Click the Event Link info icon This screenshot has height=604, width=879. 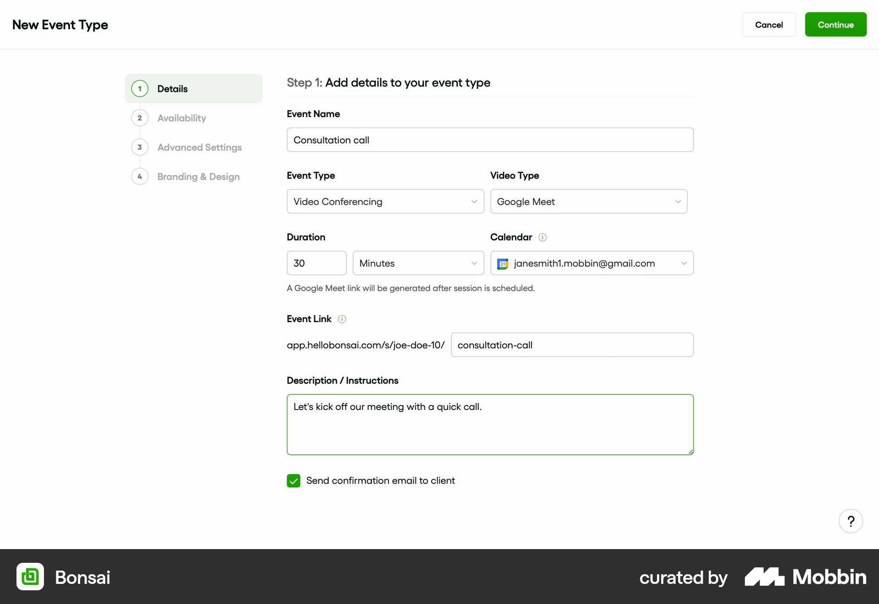[x=342, y=319]
